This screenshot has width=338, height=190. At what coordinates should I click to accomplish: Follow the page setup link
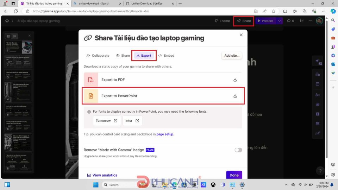pyautogui.click(x=165, y=134)
